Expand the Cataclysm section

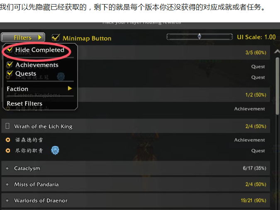pyautogui.click(x=7, y=168)
